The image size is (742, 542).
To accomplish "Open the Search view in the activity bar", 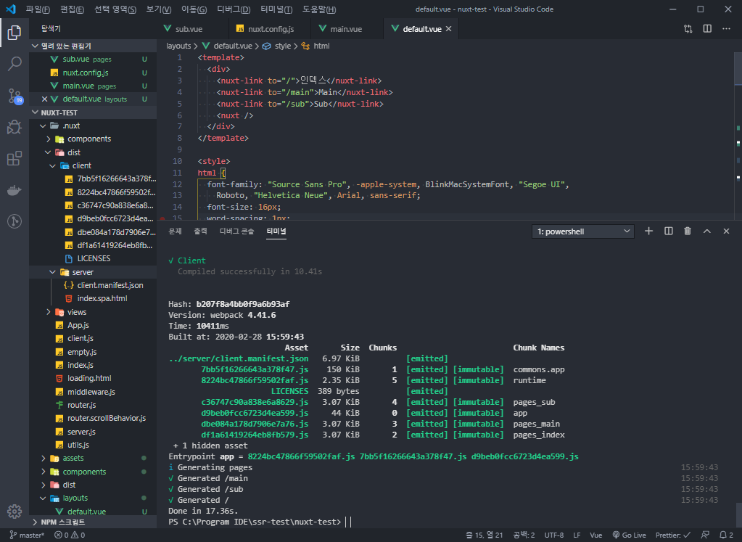I will [15, 63].
